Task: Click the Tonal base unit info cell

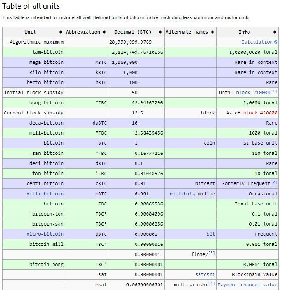Action: coord(248,204)
